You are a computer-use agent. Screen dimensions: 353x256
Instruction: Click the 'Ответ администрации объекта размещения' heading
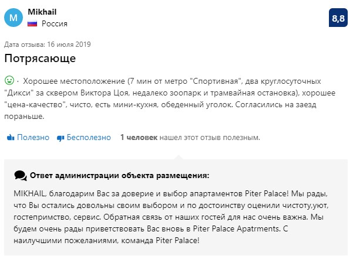tap(120, 175)
